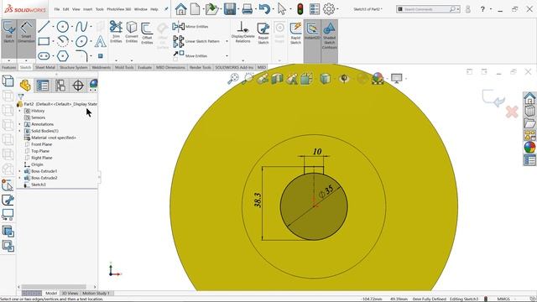Click the diameter 35 dimension
The width and height of the screenshot is (537, 302).
point(326,192)
